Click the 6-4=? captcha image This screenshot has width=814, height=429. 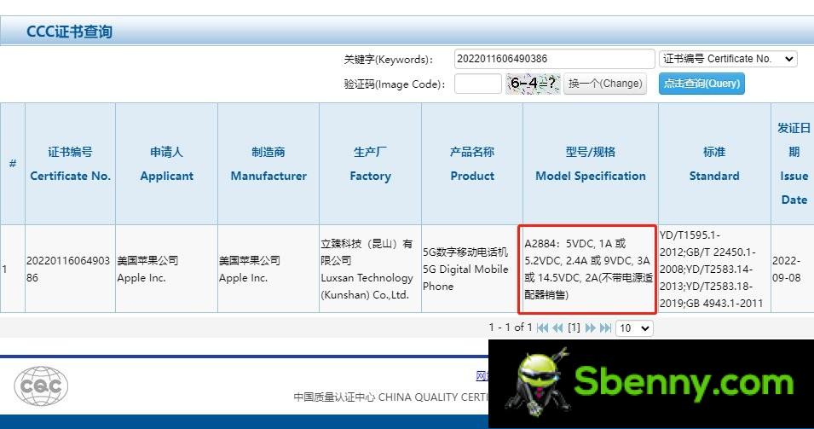point(533,84)
